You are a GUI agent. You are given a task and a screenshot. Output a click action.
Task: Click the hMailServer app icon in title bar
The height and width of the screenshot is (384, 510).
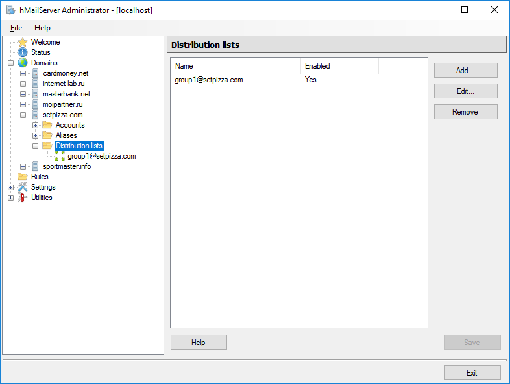point(11,10)
